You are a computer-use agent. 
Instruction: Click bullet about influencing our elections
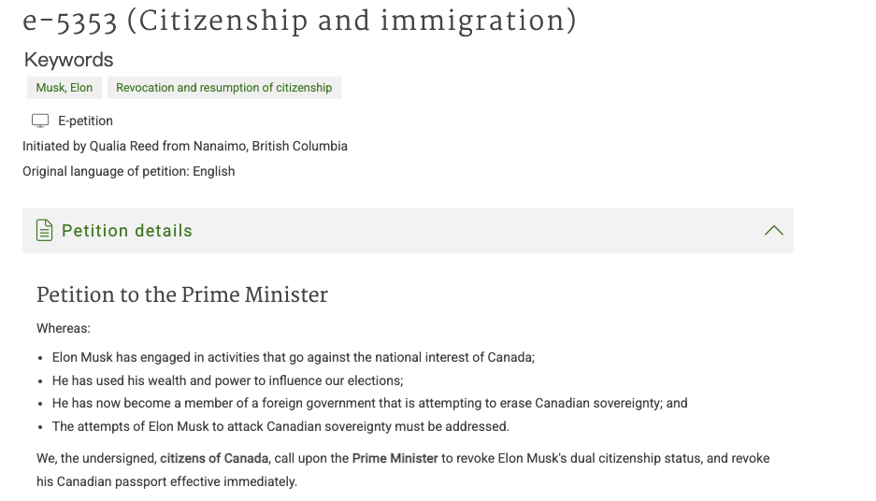[x=227, y=381]
